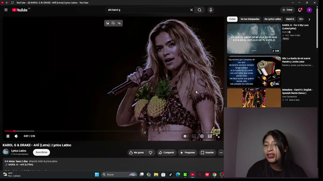The image size is (323, 181).
Task: Like the video with Me gusta
Action: click(137, 153)
